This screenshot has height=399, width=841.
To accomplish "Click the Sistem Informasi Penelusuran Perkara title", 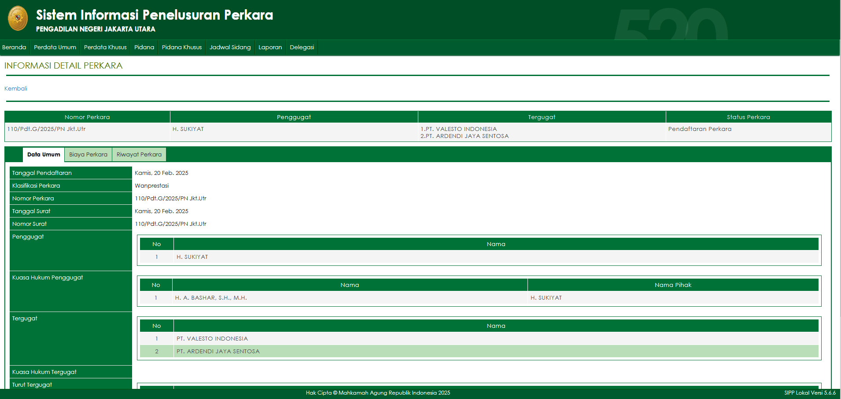I will click(x=154, y=15).
